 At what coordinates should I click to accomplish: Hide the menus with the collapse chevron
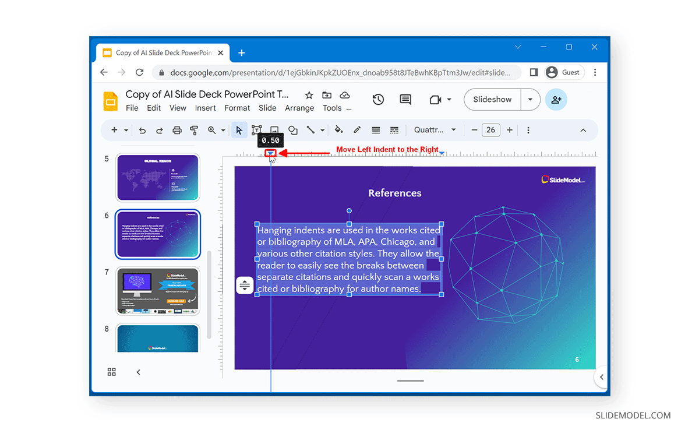point(583,130)
